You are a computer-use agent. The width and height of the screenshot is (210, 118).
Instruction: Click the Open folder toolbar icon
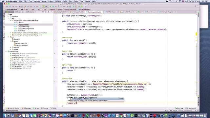tap(4, 7)
